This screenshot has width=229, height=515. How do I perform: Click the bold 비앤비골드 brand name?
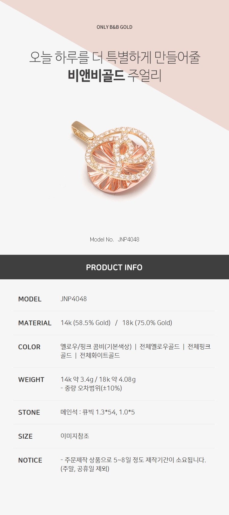(96, 76)
